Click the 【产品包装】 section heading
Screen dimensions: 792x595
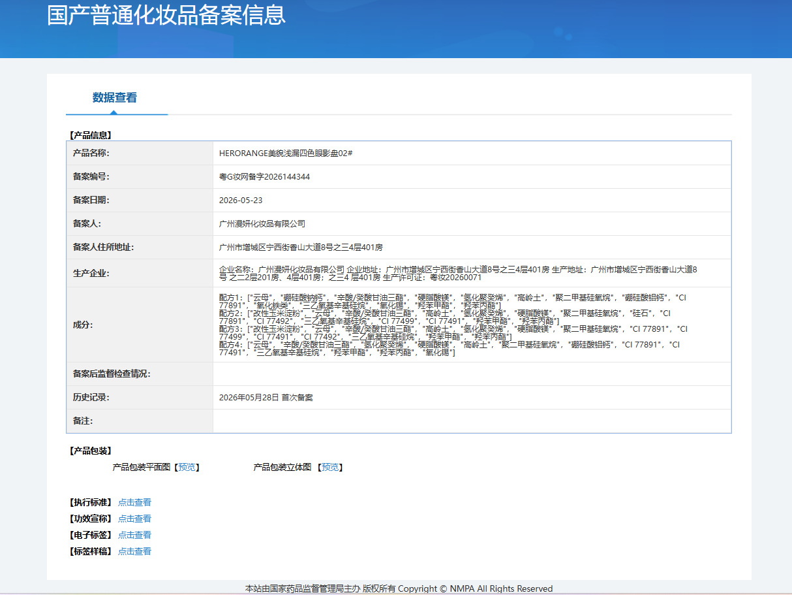pyautogui.click(x=90, y=451)
